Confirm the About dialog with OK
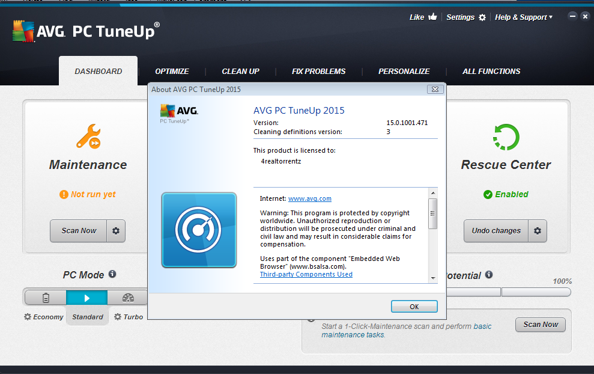Viewport: 594px width, 374px height. (x=414, y=307)
